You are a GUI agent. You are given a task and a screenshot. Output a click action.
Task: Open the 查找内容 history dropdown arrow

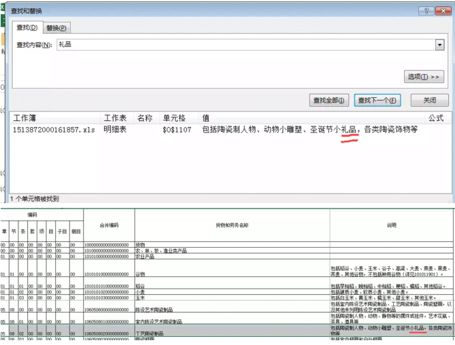(439, 45)
